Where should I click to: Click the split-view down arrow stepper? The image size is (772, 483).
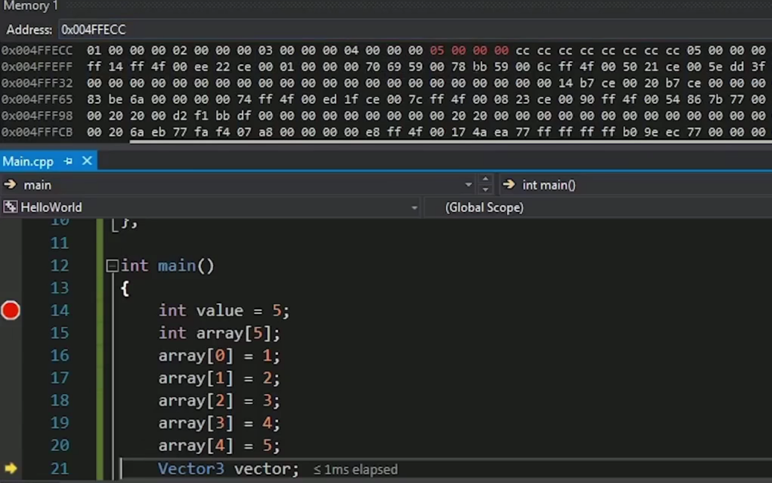(486, 189)
